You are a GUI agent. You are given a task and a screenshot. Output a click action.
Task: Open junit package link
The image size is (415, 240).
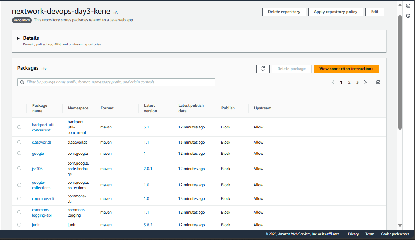[x=36, y=225]
